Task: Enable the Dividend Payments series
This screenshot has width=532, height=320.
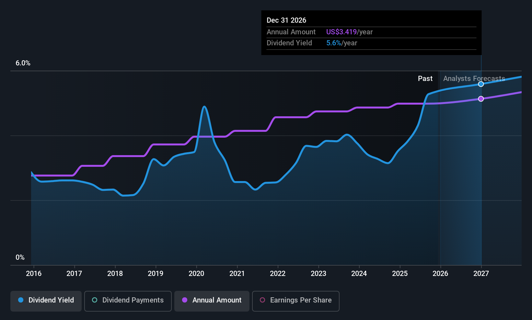Action: [x=128, y=301]
